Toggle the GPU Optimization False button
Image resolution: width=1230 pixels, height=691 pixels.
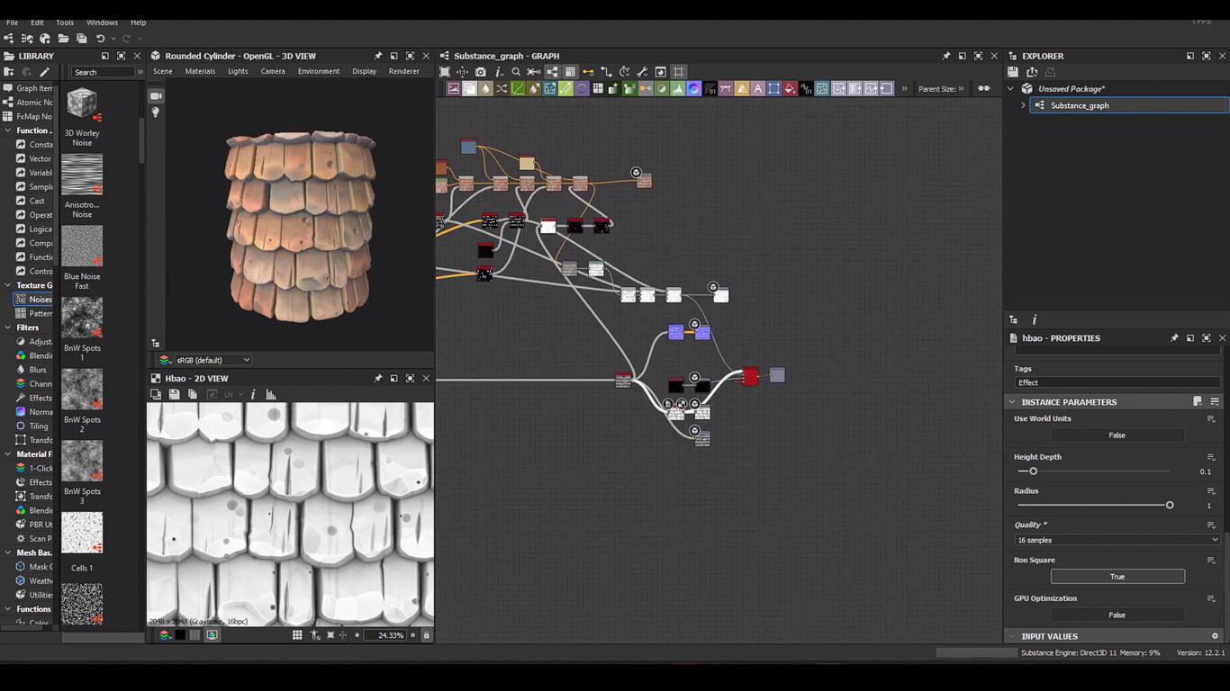coord(1117,615)
